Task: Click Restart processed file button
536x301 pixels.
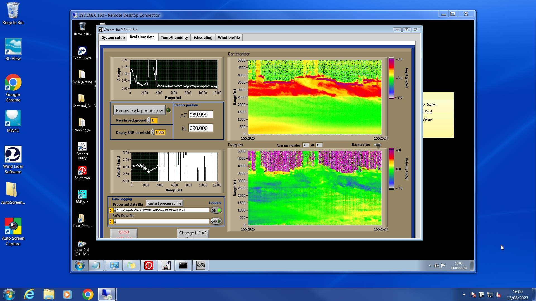Action: [164, 203]
